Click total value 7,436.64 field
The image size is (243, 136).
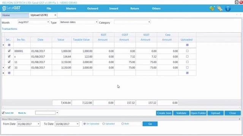pyautogui.click(x=62, y=103)
